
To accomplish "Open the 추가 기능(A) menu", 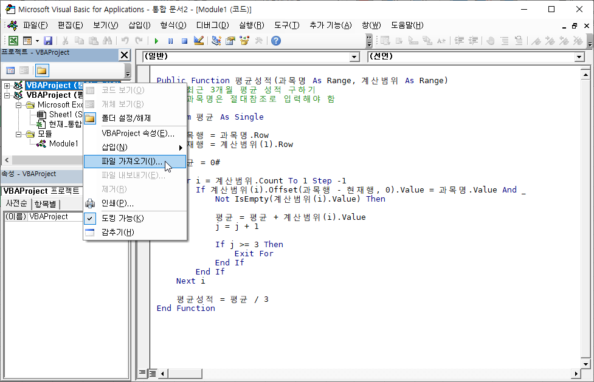I will pos(330,25).
